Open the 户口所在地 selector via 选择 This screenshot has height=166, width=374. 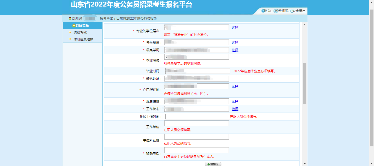coord(235,86)
